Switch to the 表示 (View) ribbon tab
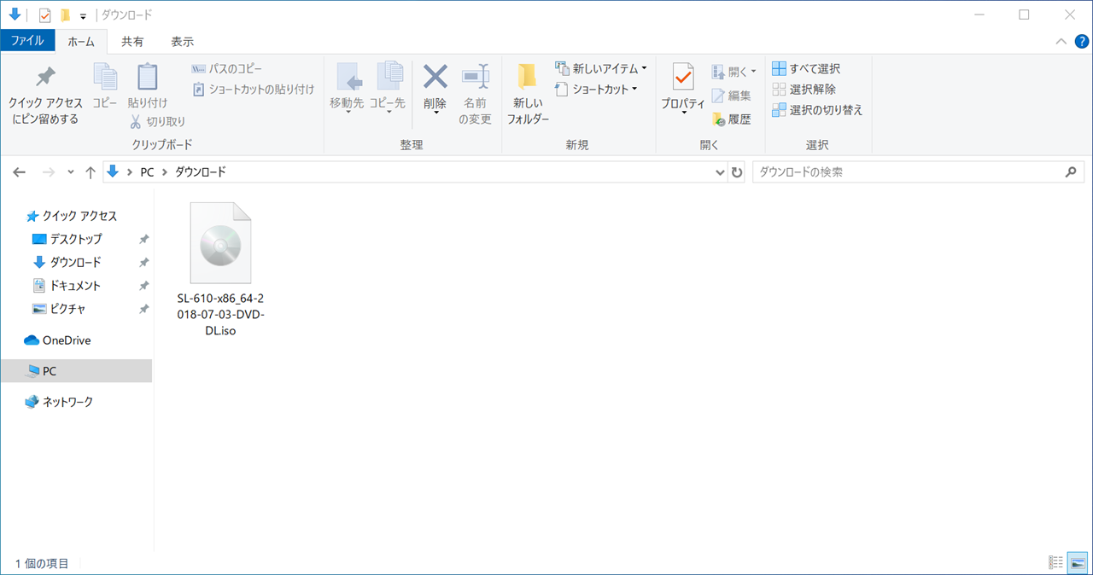1093x575 pixels. [x=181, y=40]
